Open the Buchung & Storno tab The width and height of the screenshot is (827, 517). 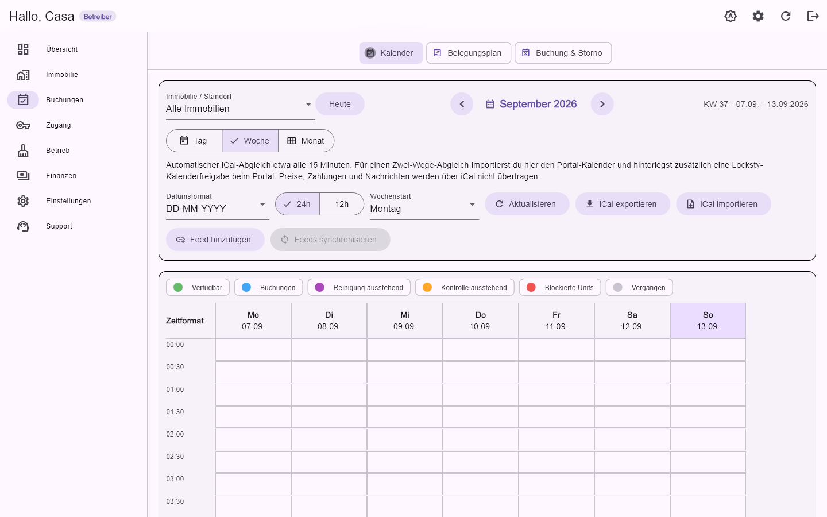(x=563, y=53)
